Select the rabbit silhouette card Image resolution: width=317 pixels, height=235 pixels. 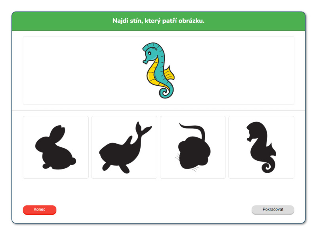pyautogui.click(x=55, y=147)
